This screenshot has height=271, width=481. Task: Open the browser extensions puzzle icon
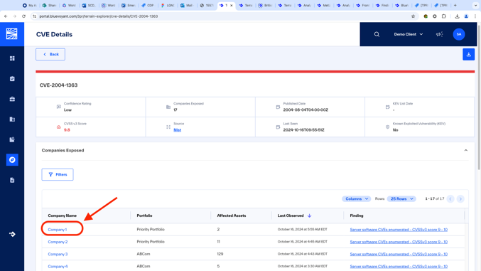point(444,16)
